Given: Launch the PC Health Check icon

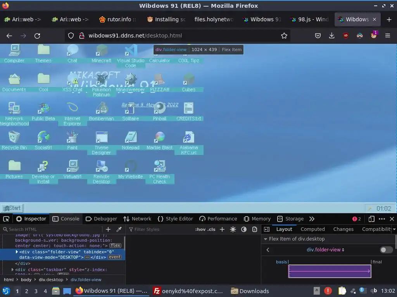Looking at the screenshot, I should 159,172.
